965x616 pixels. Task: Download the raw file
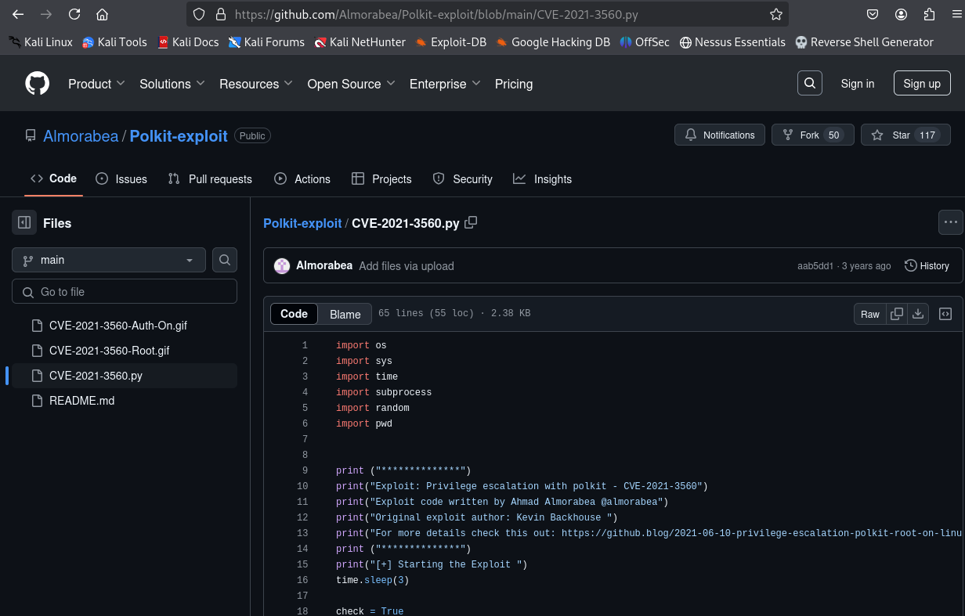coord(918,314)
